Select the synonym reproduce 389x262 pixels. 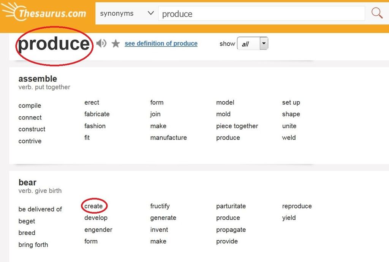tap(297, 206)
